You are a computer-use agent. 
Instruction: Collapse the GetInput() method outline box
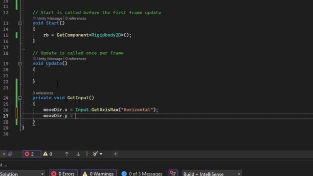20,98
